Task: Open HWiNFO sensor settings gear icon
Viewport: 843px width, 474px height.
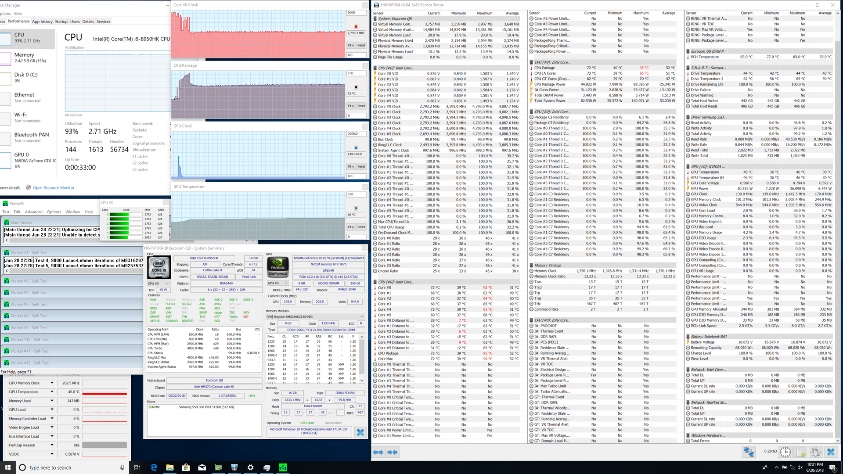Action: (x=815, y=452)
